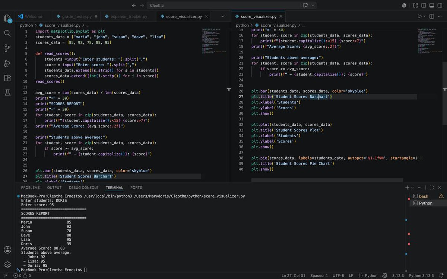This screenshot has width=447, height=279.
Task: Switch to the grade_tester.py tab
Action: pos(76,16)
